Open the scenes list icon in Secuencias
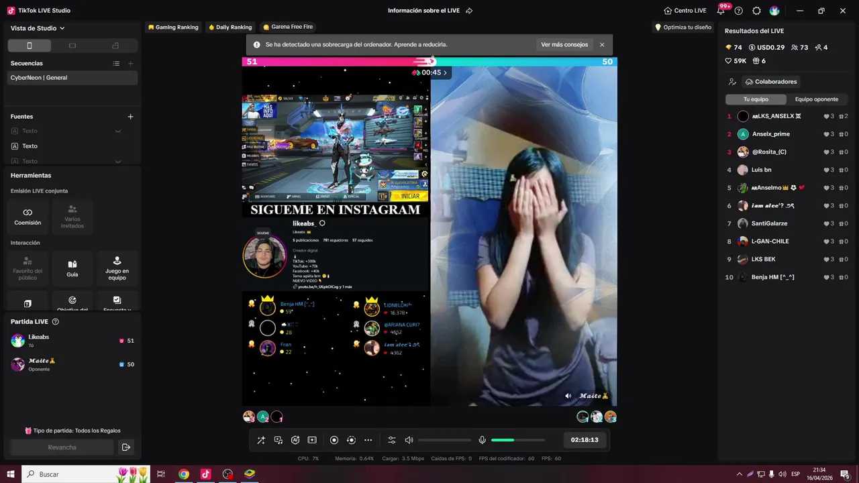 (116, 63)
